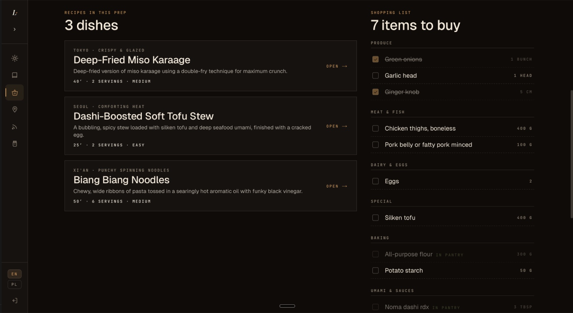Click the 'IN PANTRY' tag beside All-purpose flour
Image resolution: width=573 pixels, height=313 pixels.
point(449,255)
